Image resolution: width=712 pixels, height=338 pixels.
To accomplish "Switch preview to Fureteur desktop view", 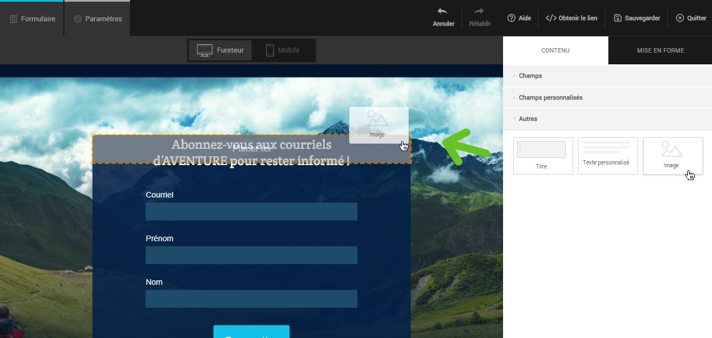I will click(x=220, y=50).
